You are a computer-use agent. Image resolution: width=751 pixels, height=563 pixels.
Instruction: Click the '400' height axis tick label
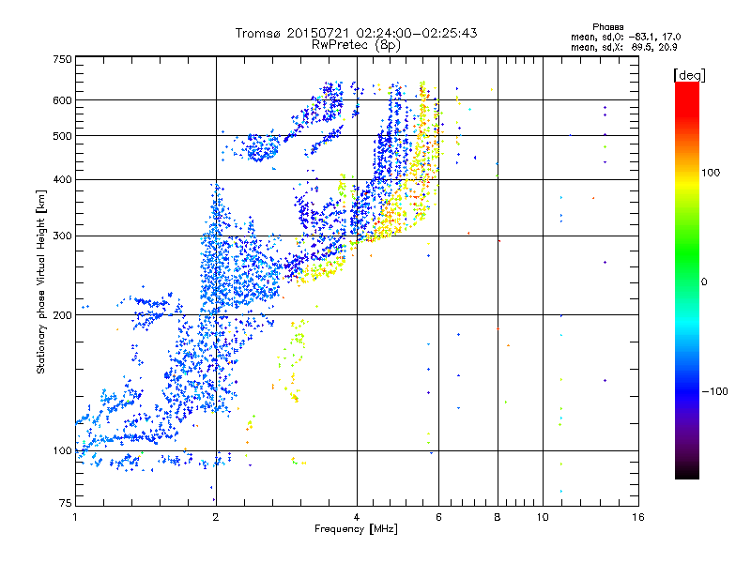(62, 180)
